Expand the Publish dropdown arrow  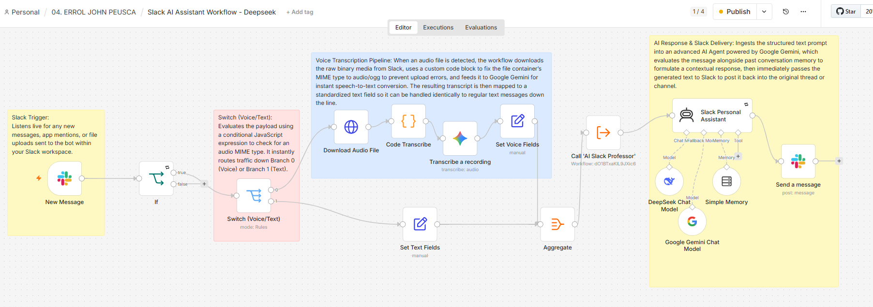coord(764,12)
